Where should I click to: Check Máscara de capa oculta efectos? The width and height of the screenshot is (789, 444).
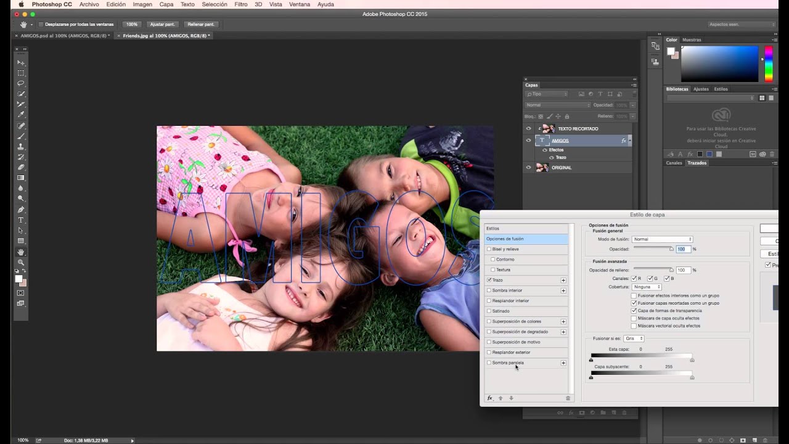pyautogui.click(x=634, y=318)
